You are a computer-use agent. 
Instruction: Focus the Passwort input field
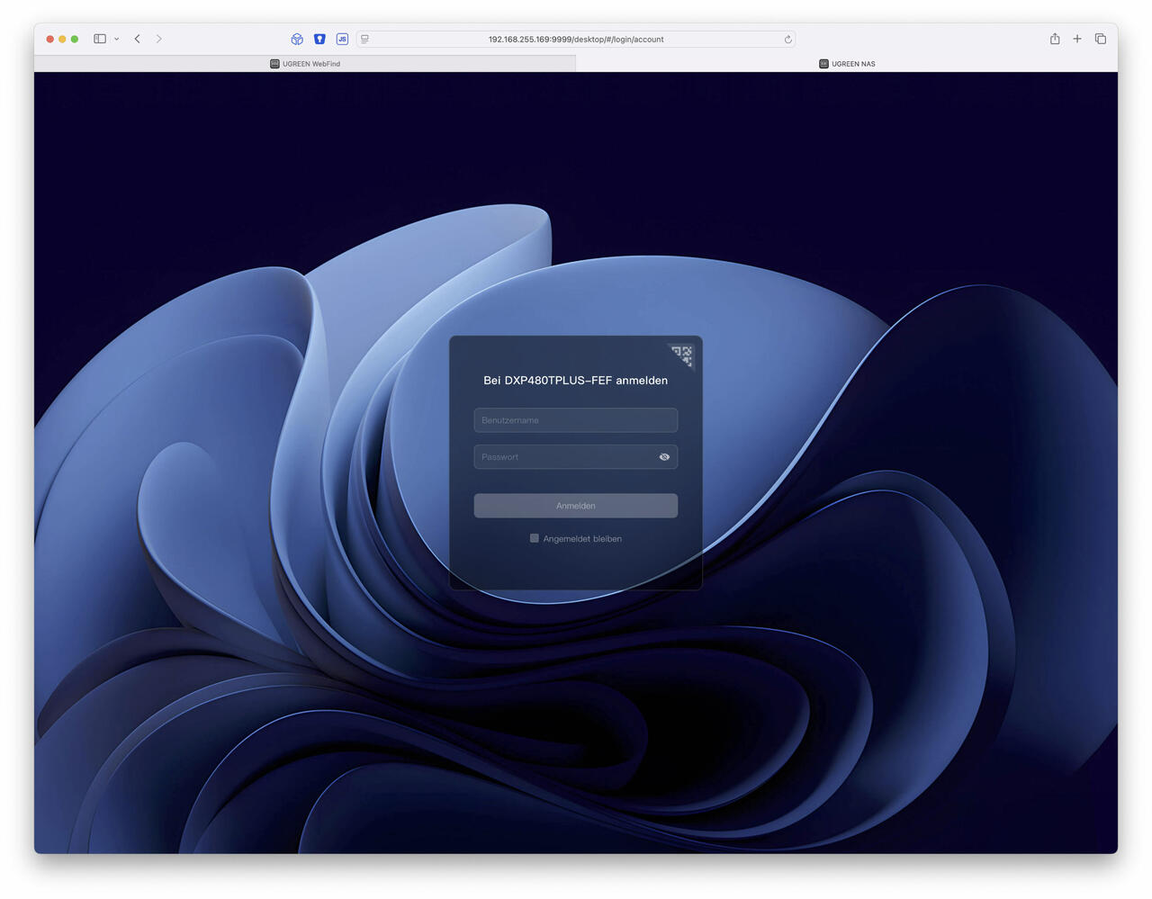point(576,457)
